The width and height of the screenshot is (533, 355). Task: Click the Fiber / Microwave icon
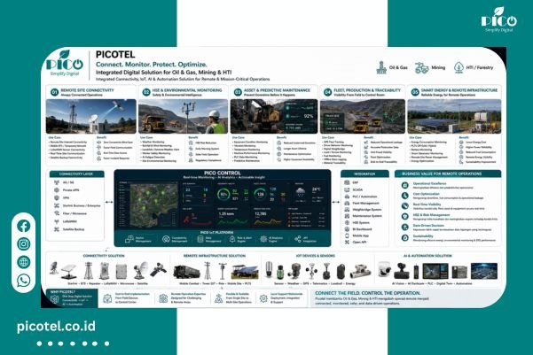click(x=57, y=213)
